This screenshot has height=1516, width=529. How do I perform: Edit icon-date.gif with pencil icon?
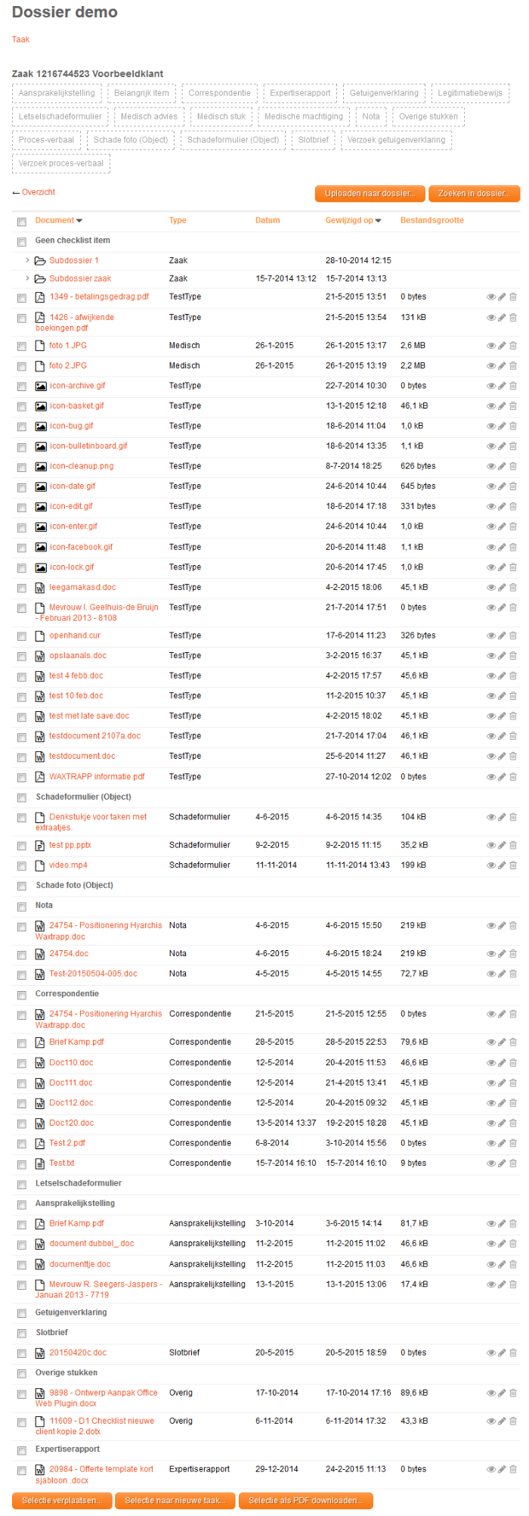coord(502,486)
